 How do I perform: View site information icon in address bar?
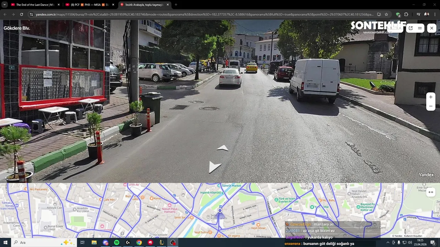[x=31, y=14]
